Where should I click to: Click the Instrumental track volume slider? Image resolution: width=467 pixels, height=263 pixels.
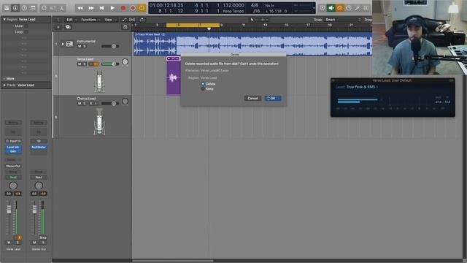[110, 46]
